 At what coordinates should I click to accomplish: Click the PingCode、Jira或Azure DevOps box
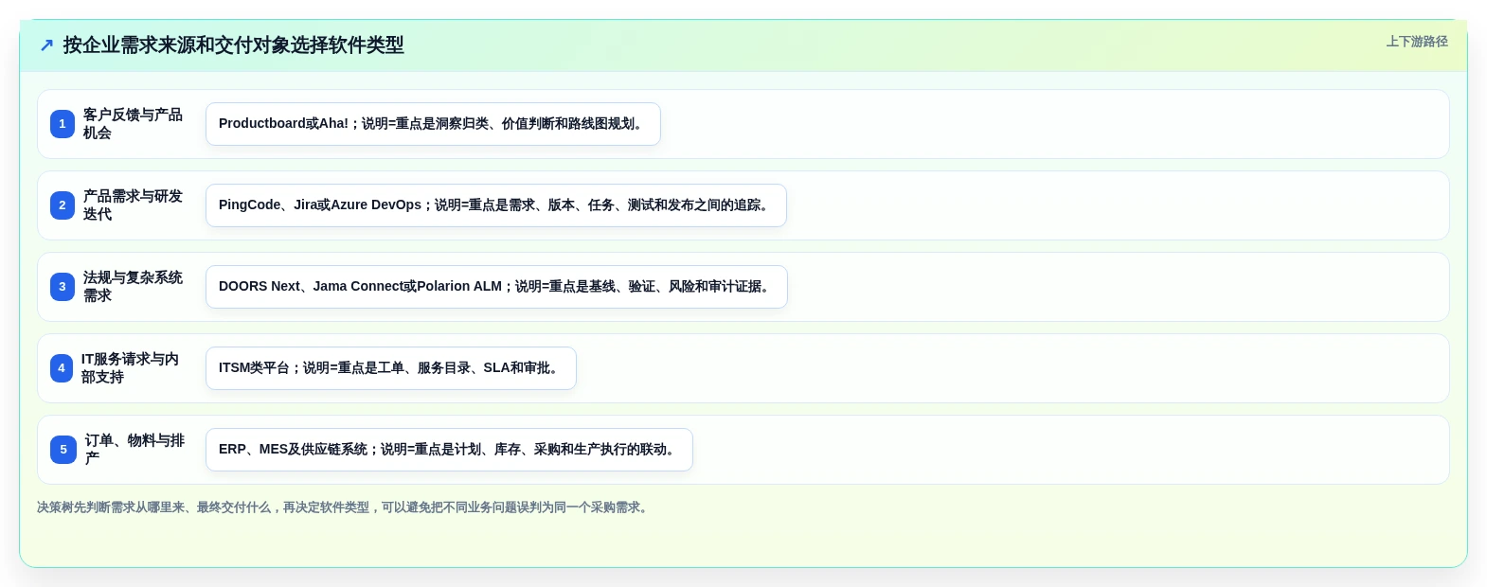coord(496,205)
